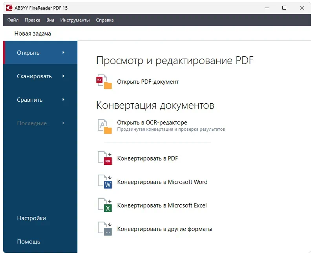Expand the Сканировать sidebar arrow
Image resolution: width=314 pixels, height=256 pixels.
pos(64,76)
